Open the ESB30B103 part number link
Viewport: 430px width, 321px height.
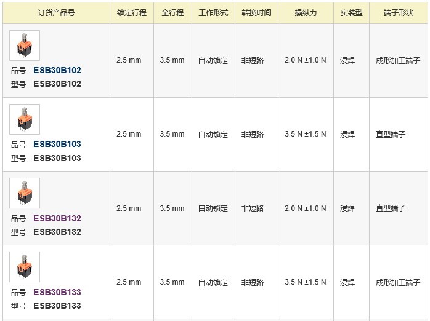coord(57,145)
